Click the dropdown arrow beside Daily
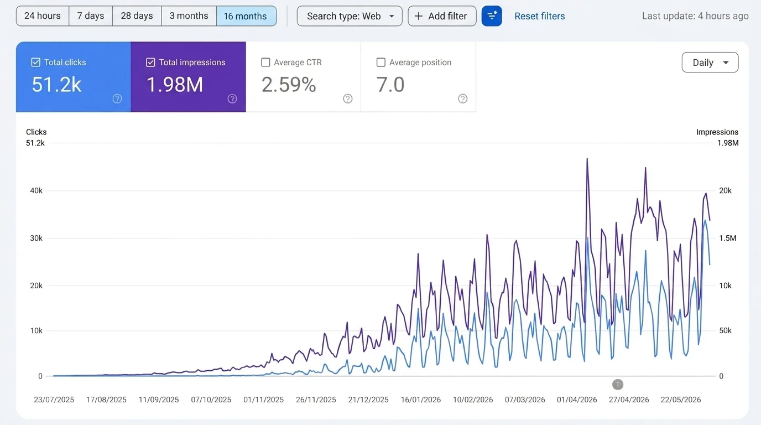This screenshot has width=761, height=425. coord(726,63)
